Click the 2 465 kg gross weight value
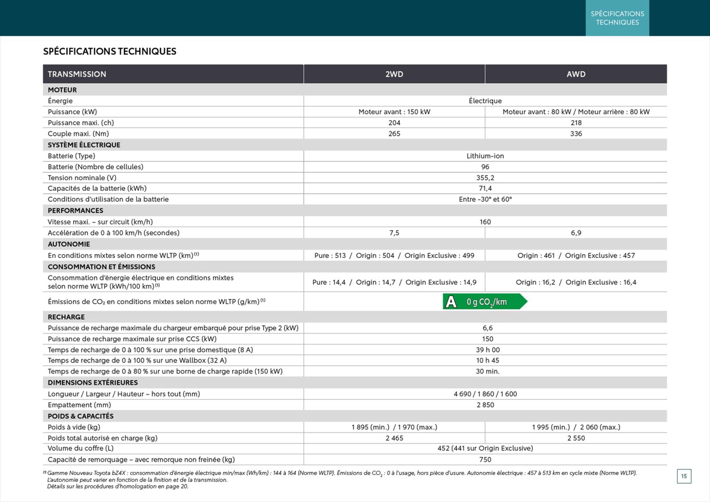This screenshot has height=502, width=710. [394, 438]
